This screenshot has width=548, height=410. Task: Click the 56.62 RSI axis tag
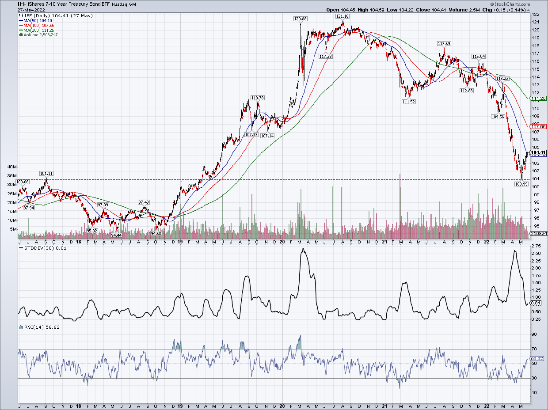click(x=537, y=359)
